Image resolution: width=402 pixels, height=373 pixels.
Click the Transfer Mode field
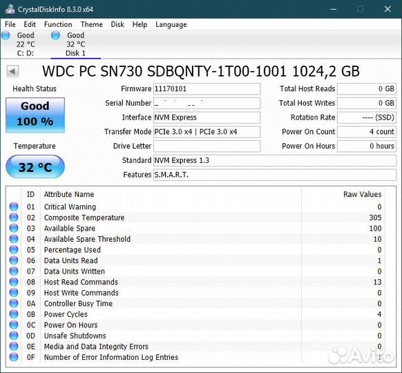tap(207, 132)
